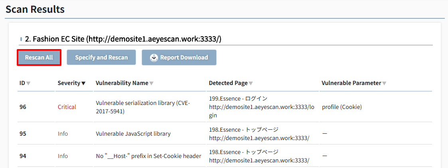Click the Rescan All button
The width and height of the screenshot is (448, 168).
point(39,57)
